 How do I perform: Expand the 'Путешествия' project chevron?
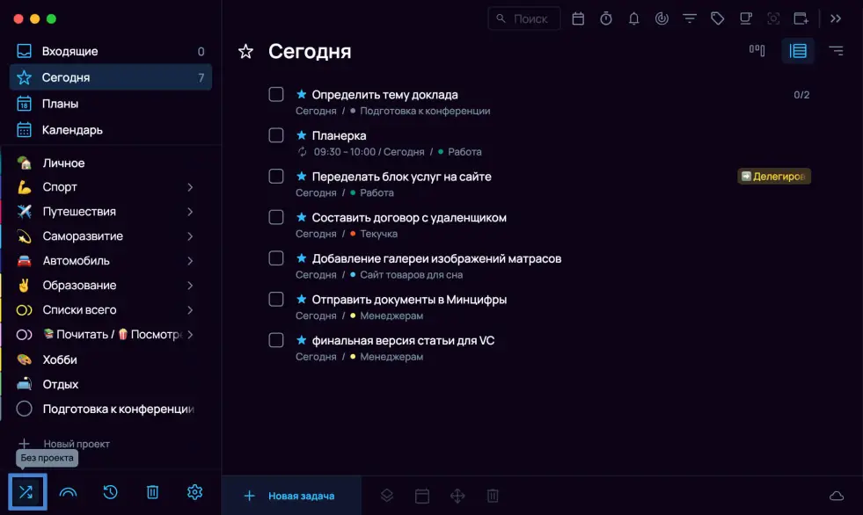click(190, 212)
